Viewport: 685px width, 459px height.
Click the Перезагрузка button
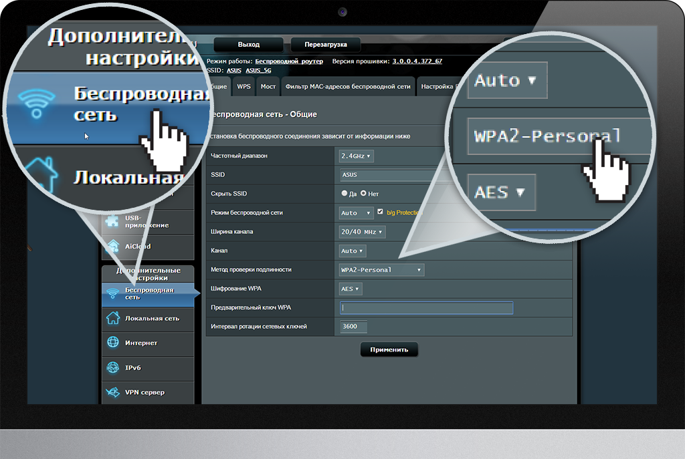click(x=326, y=45)
